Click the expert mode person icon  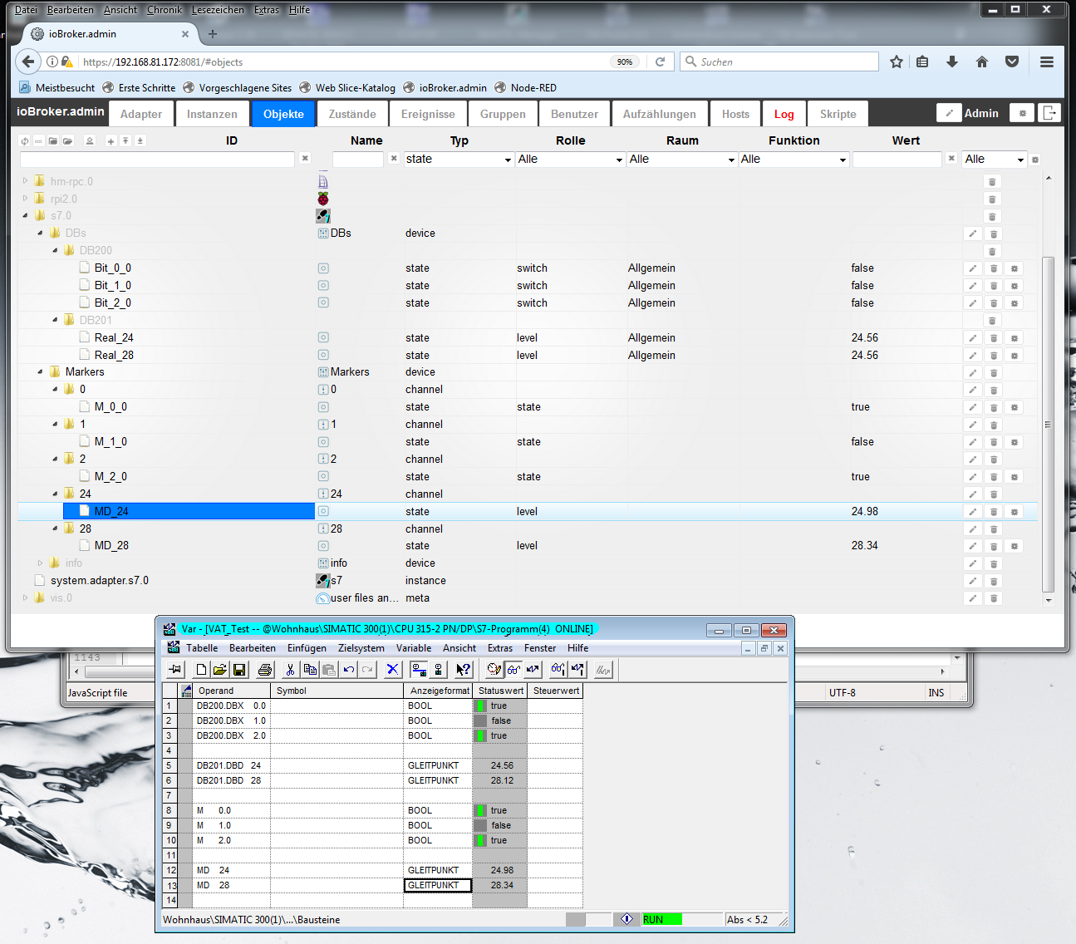pyautogui.click(x=90, y=141)
